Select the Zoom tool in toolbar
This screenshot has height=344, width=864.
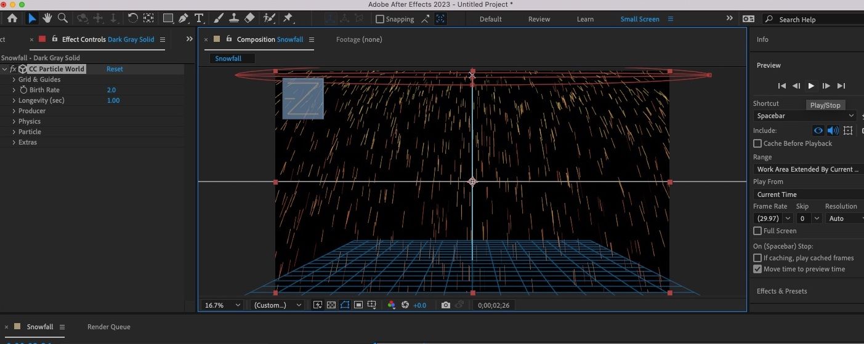62,18
